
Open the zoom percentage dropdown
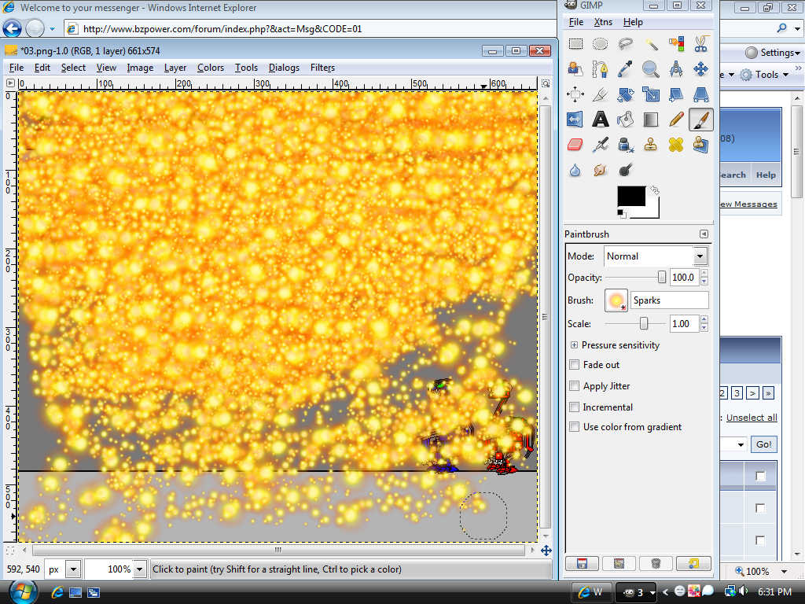(x=138, y=568)
